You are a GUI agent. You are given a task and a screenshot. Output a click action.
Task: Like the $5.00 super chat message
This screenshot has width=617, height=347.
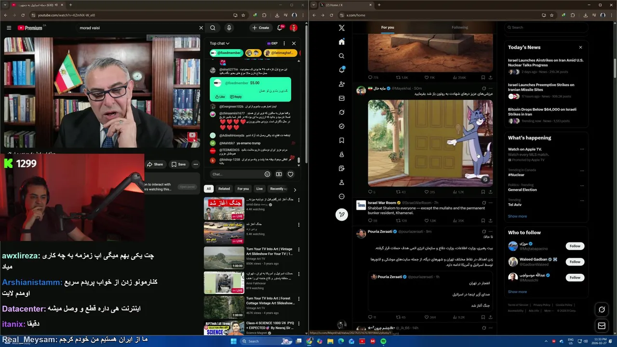[220, 97]
